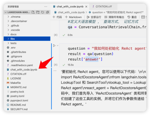Add a new Markdown cell
This screenshot has height=115, width=150.
[73, 17]
